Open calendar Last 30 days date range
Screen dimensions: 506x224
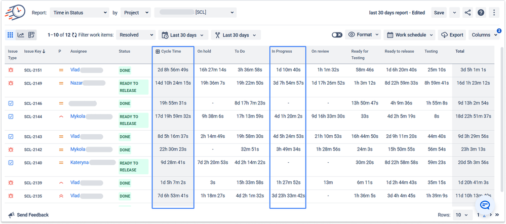[183, 35]
